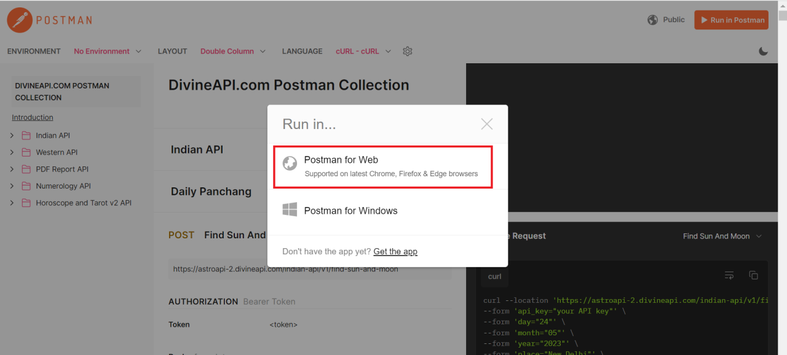This screenshot has width=787, height=355.
Task: Open the cURL language dropdown
Action: pyautogui.click(x=363, y=51)
